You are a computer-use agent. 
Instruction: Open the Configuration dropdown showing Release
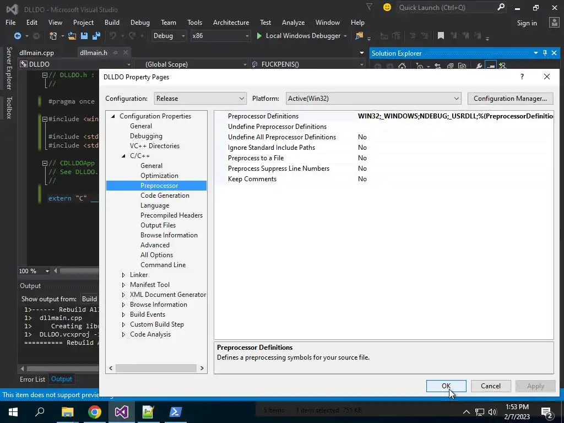[x=200, y=99]
